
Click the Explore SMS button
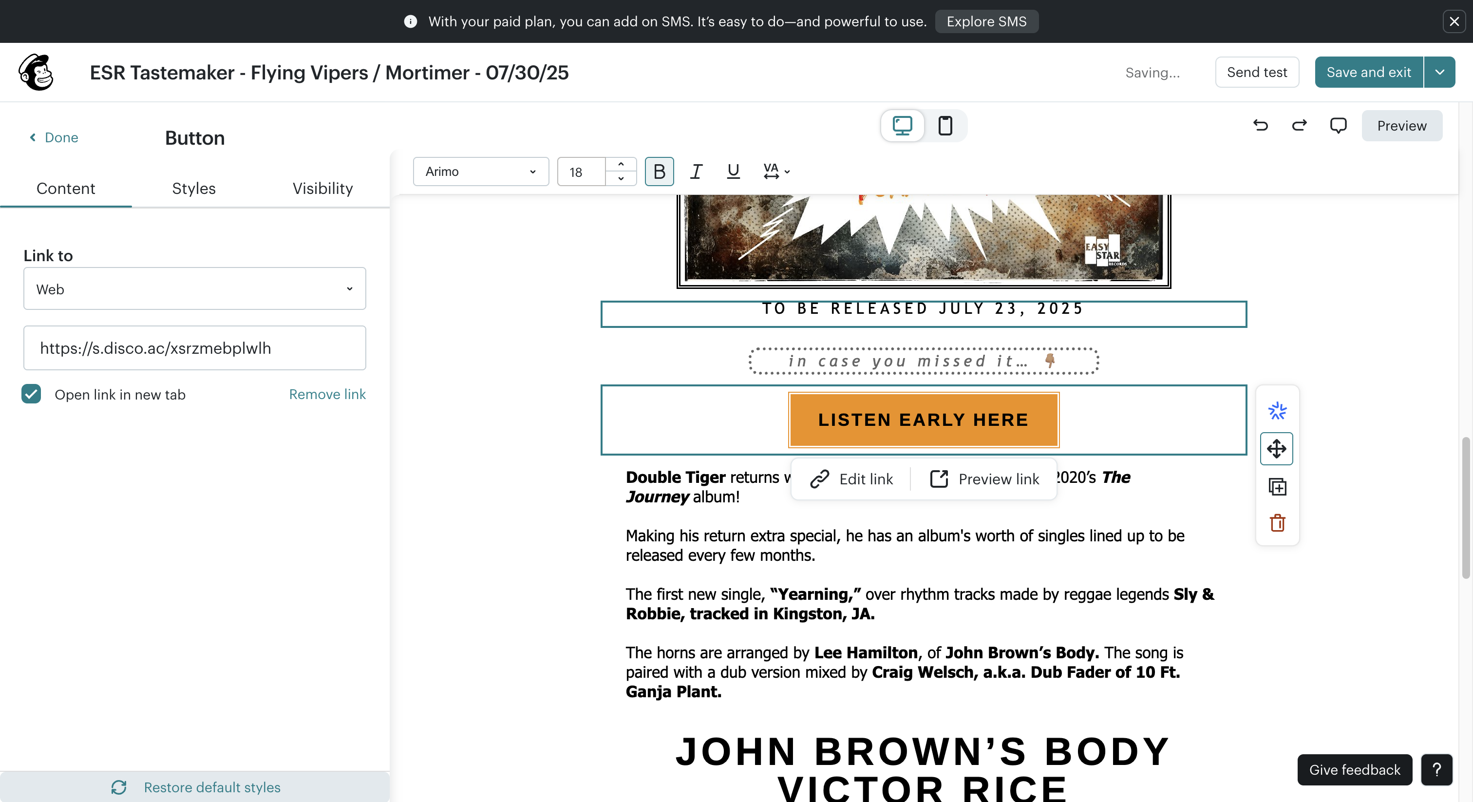pos(986,22)
